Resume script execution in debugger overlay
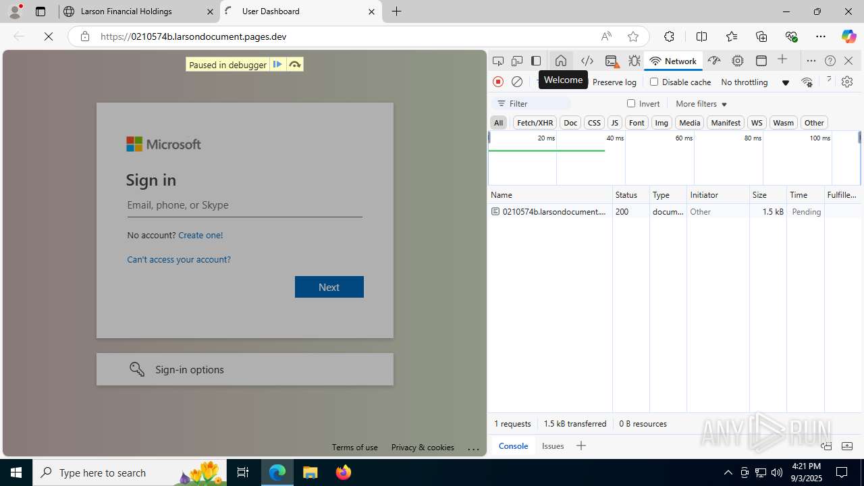The image size is (864, 486). (277, 65)
